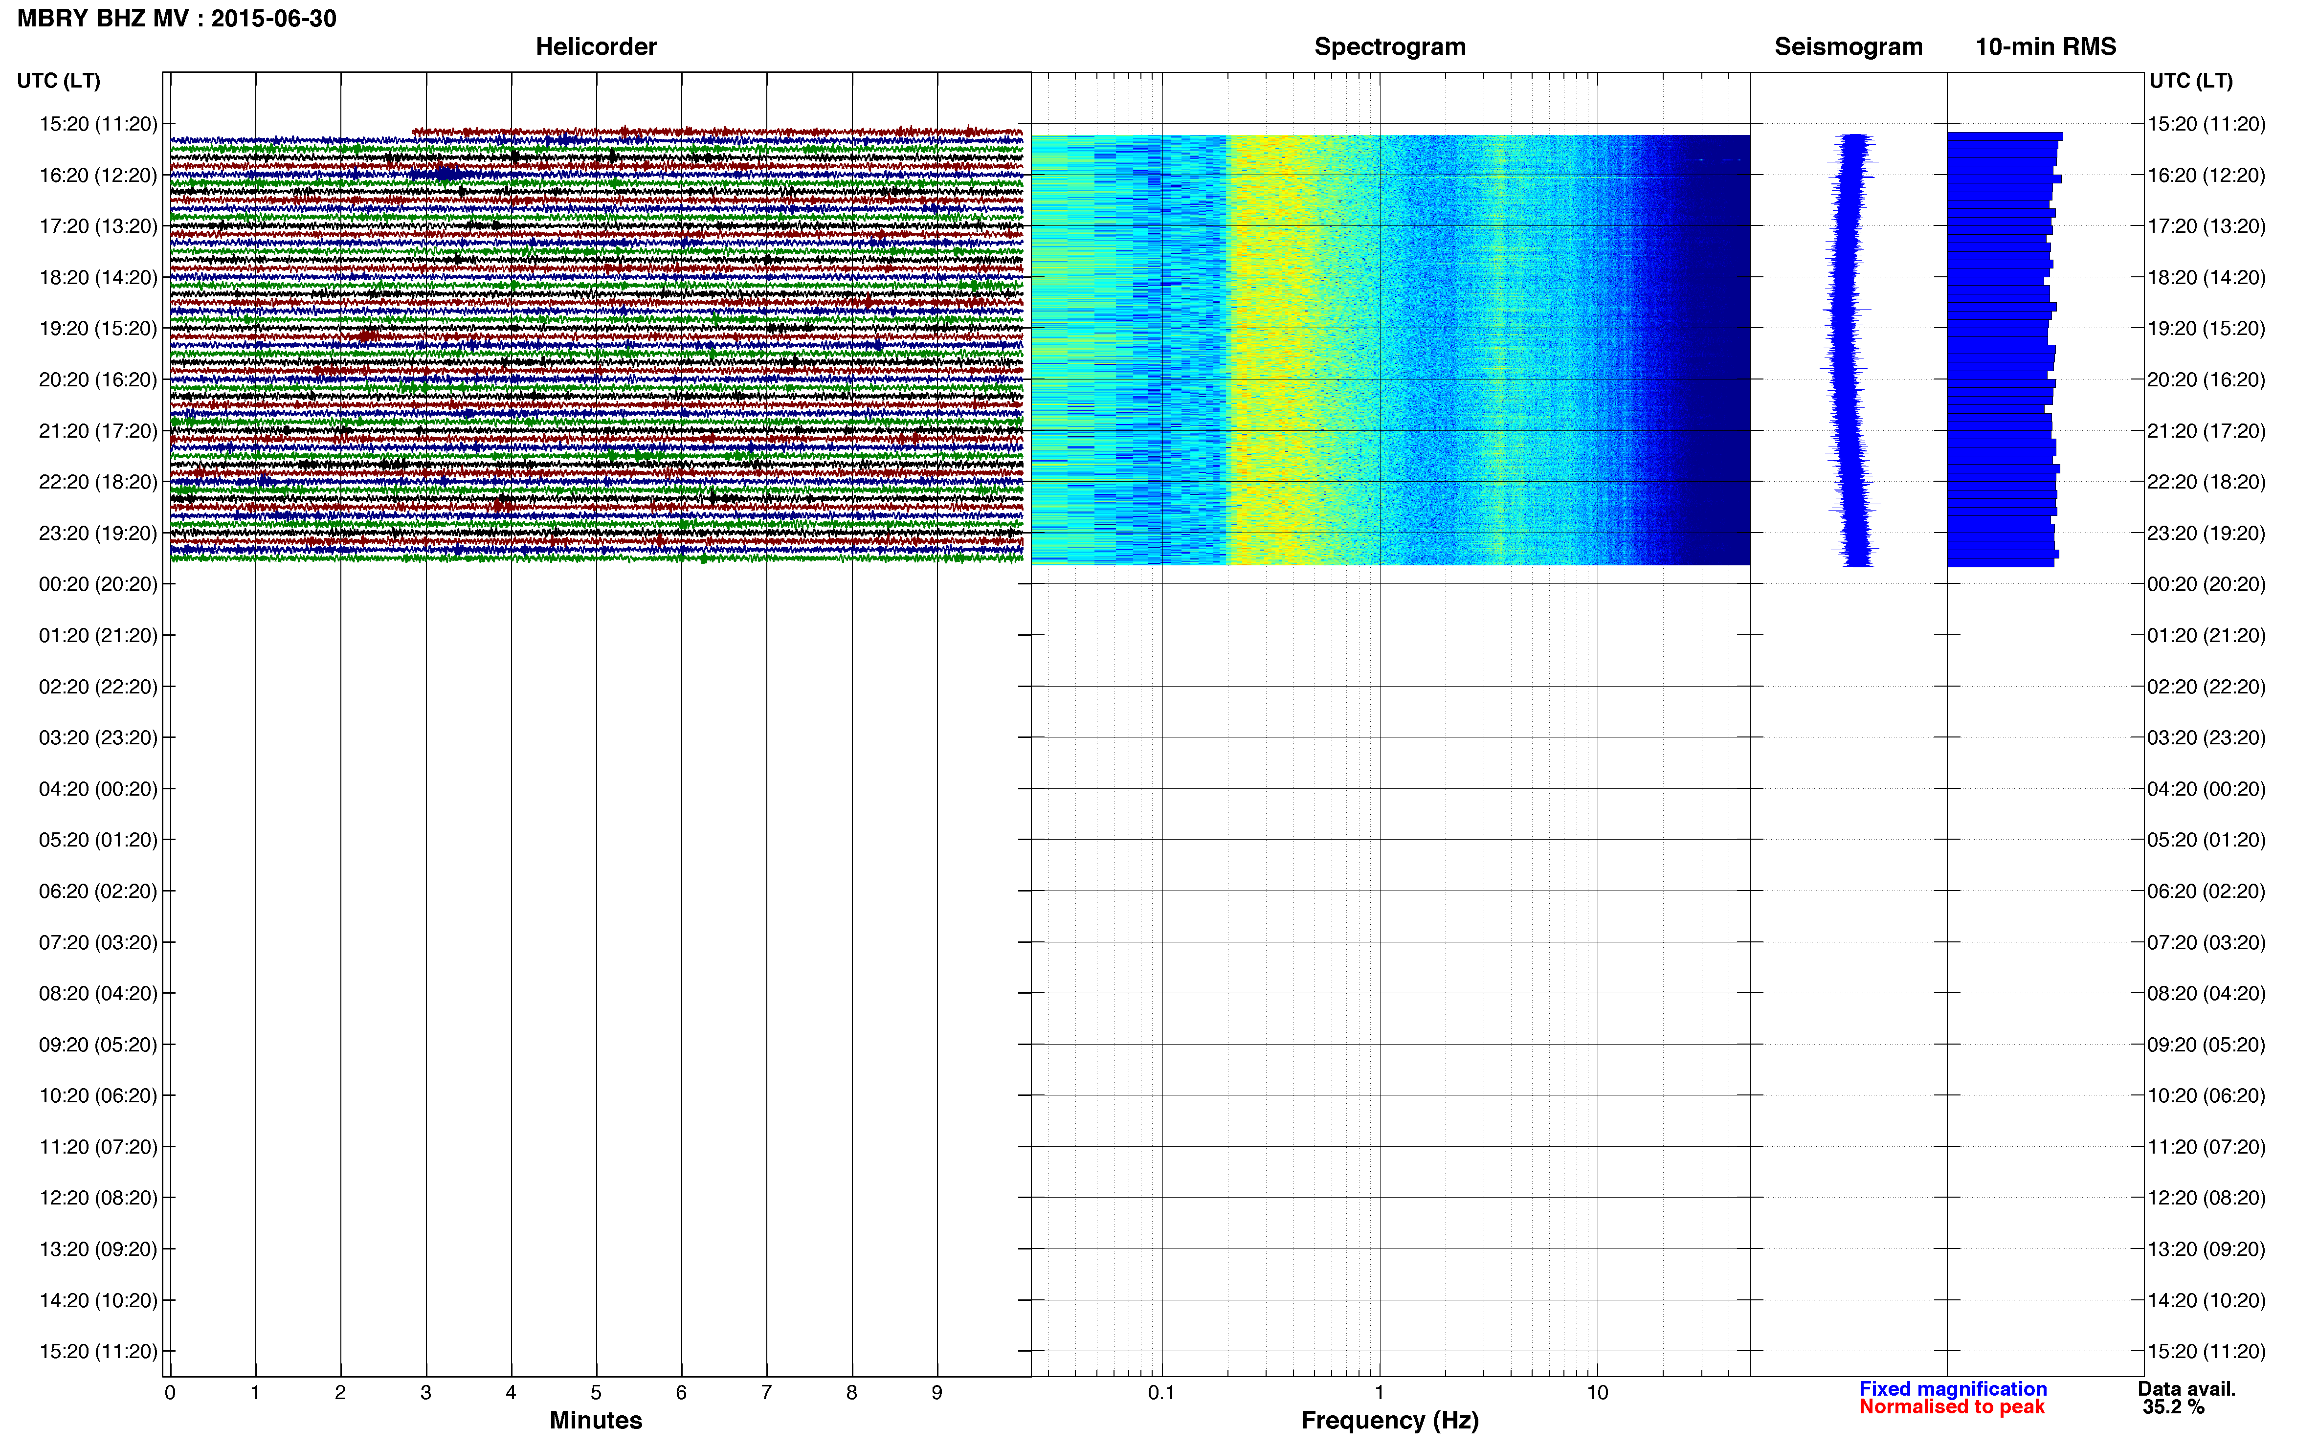Click the 10-min RMS panel heading
The image size is (2318, 1449).
pos(2046,47)
